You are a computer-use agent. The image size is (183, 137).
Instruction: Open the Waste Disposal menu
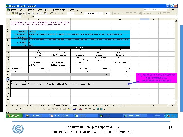(43, 10)
